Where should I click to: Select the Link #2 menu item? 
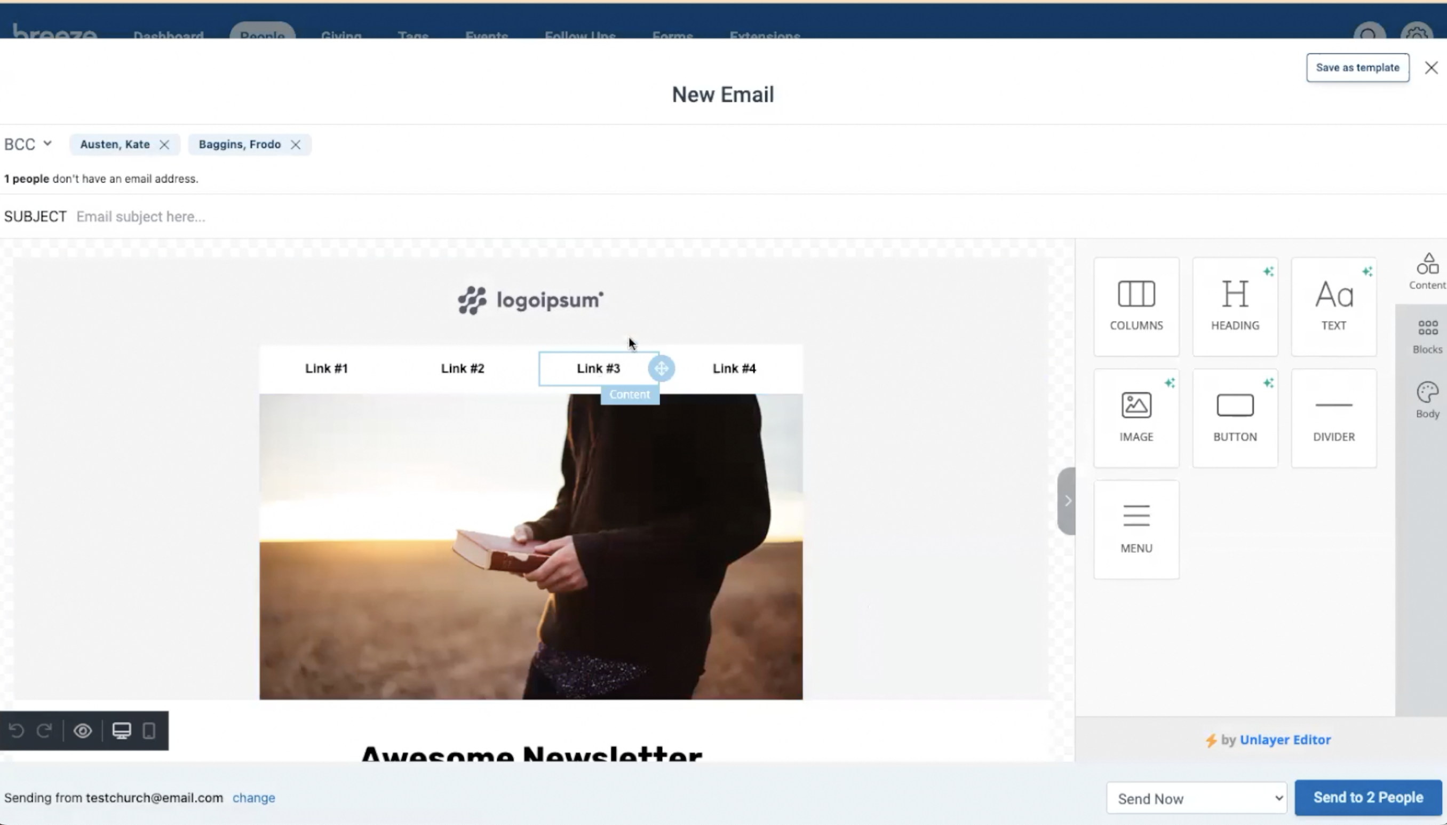[462, 368]
